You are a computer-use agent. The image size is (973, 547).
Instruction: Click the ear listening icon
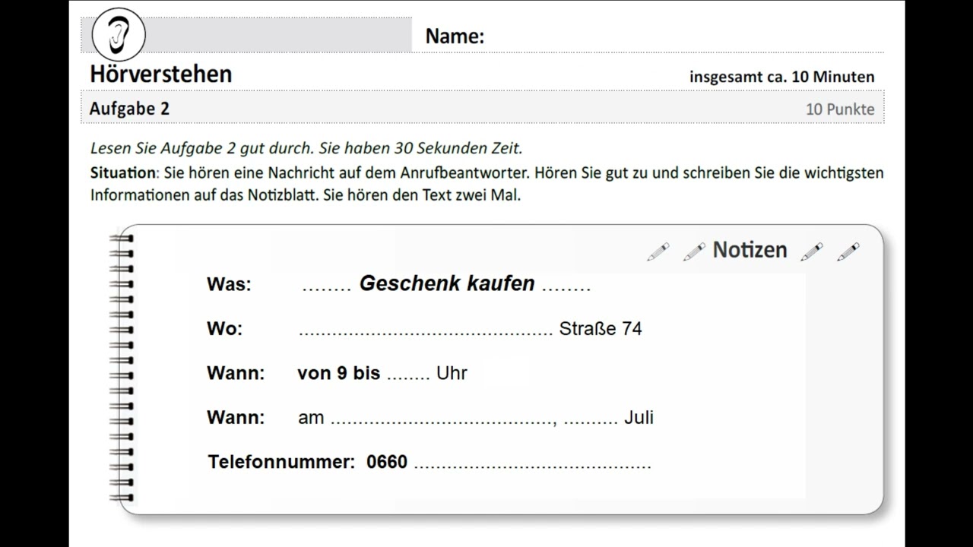point(118,35)
